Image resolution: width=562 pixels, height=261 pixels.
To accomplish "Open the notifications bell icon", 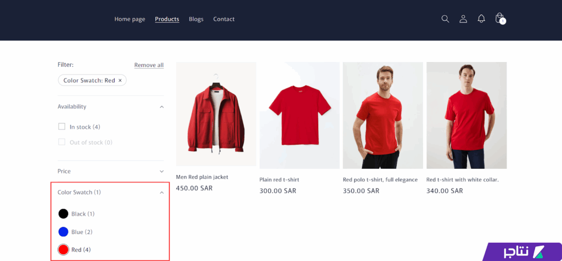I will [481, 19].
